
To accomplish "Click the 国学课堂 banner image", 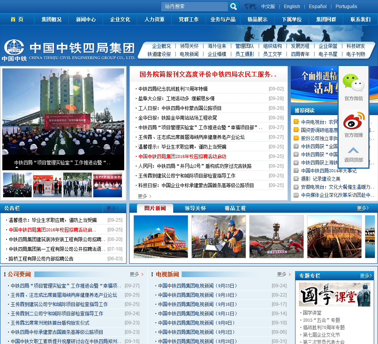I will [335, 295].
